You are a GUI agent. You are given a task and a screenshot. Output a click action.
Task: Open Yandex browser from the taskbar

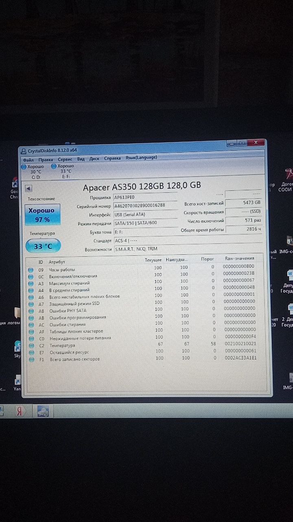[x=19, y=411]
